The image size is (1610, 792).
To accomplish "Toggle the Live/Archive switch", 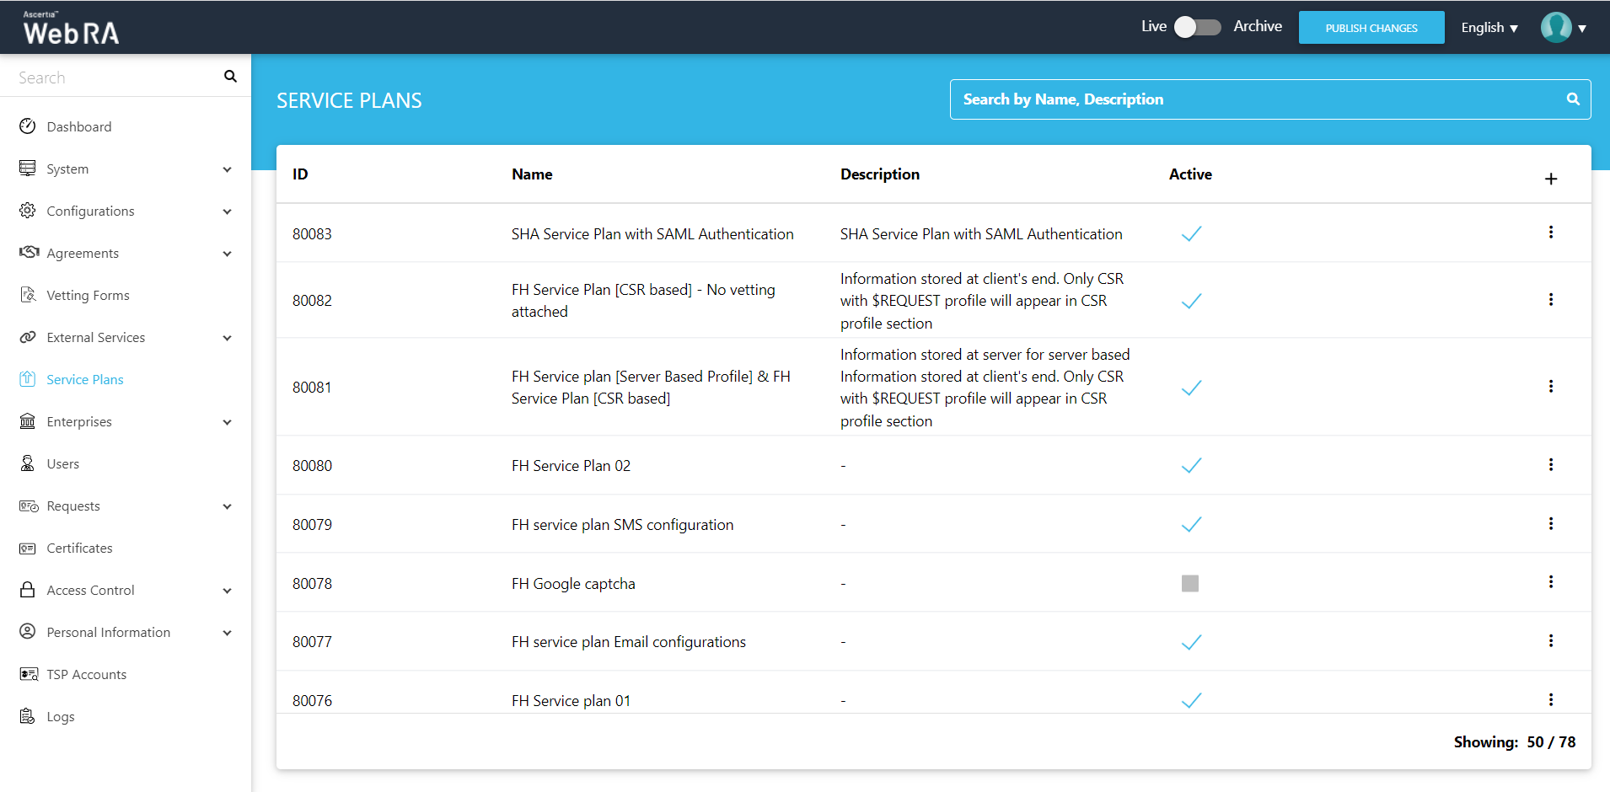I will [x=1198, y=27].
